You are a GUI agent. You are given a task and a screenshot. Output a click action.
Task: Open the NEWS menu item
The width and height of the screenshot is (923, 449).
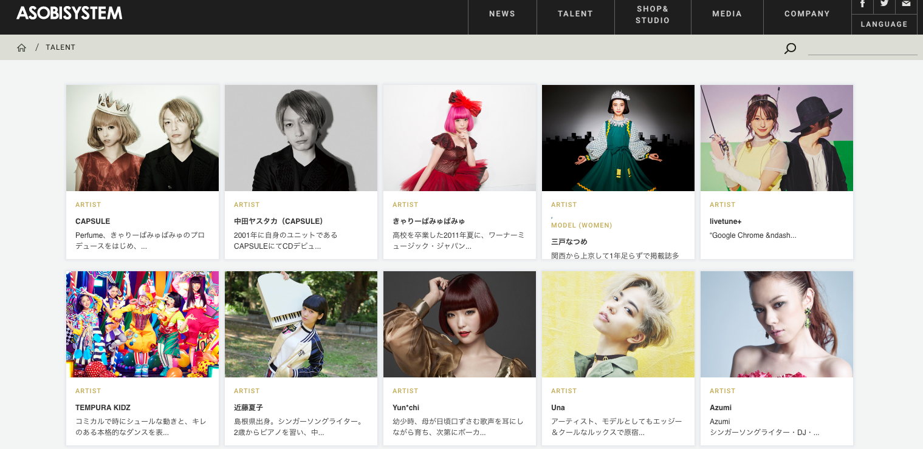point(502,14)
